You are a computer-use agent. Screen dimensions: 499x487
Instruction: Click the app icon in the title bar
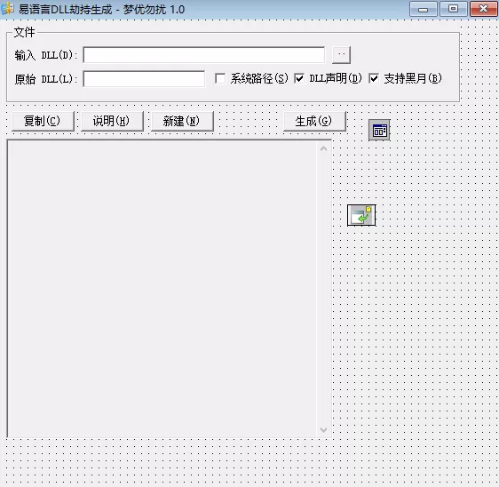point(7,9)
